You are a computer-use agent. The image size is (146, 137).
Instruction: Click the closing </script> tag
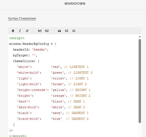pos(18,136)
